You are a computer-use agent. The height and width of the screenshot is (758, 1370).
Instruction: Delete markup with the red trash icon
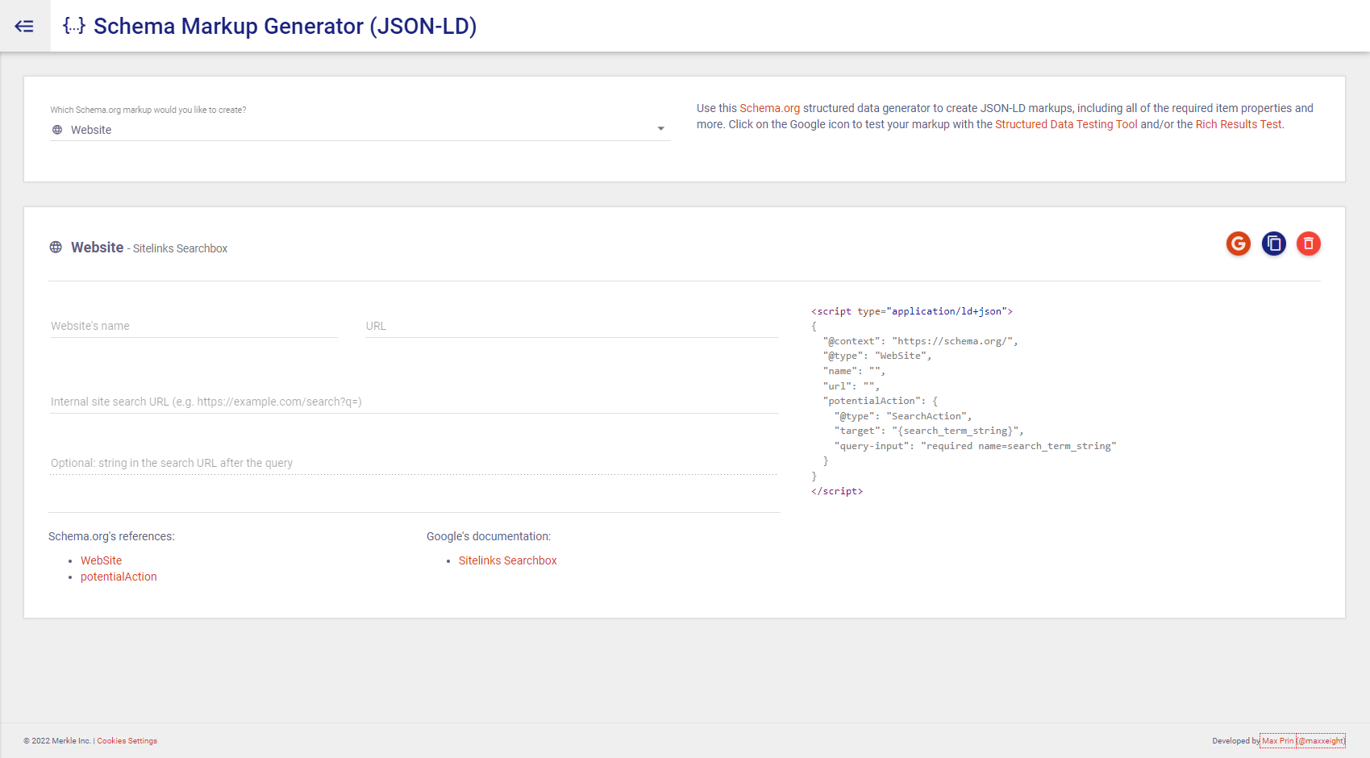(1309, 244)
